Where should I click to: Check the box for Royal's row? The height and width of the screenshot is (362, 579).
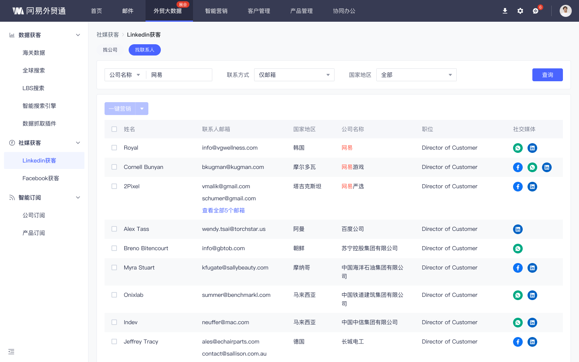(x=114, y=148)
